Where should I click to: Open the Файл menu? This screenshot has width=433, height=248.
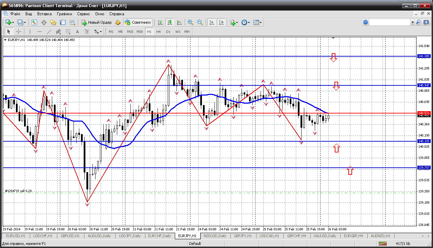point(15,14)
